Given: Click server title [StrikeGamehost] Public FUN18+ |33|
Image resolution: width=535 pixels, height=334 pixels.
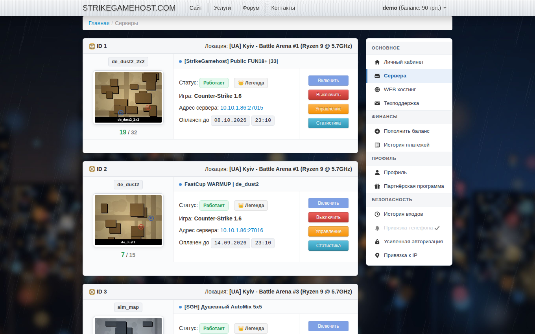Looking at the screenshot, I should point(231,61).
